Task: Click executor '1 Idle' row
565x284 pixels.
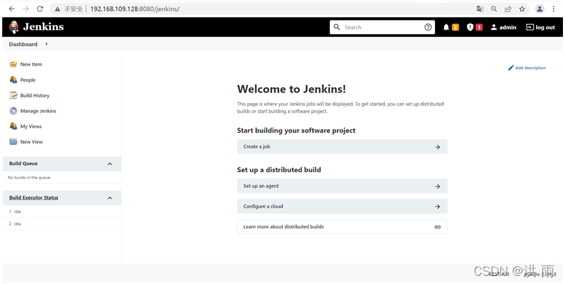Action: pyautogui.click(x=61, y=212)
